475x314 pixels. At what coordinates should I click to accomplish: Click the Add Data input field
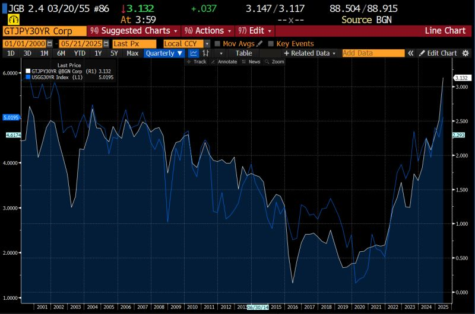373,53
